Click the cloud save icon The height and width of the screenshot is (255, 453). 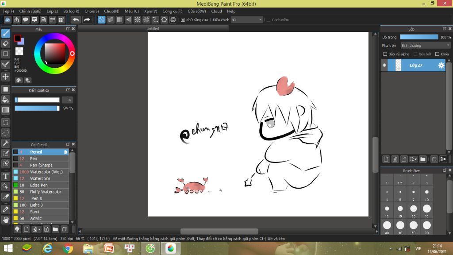tap(8, 19)
